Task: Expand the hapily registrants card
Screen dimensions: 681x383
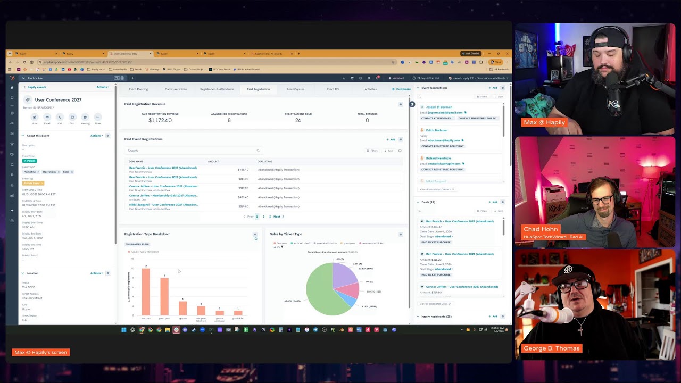Action: pos(418,317)
